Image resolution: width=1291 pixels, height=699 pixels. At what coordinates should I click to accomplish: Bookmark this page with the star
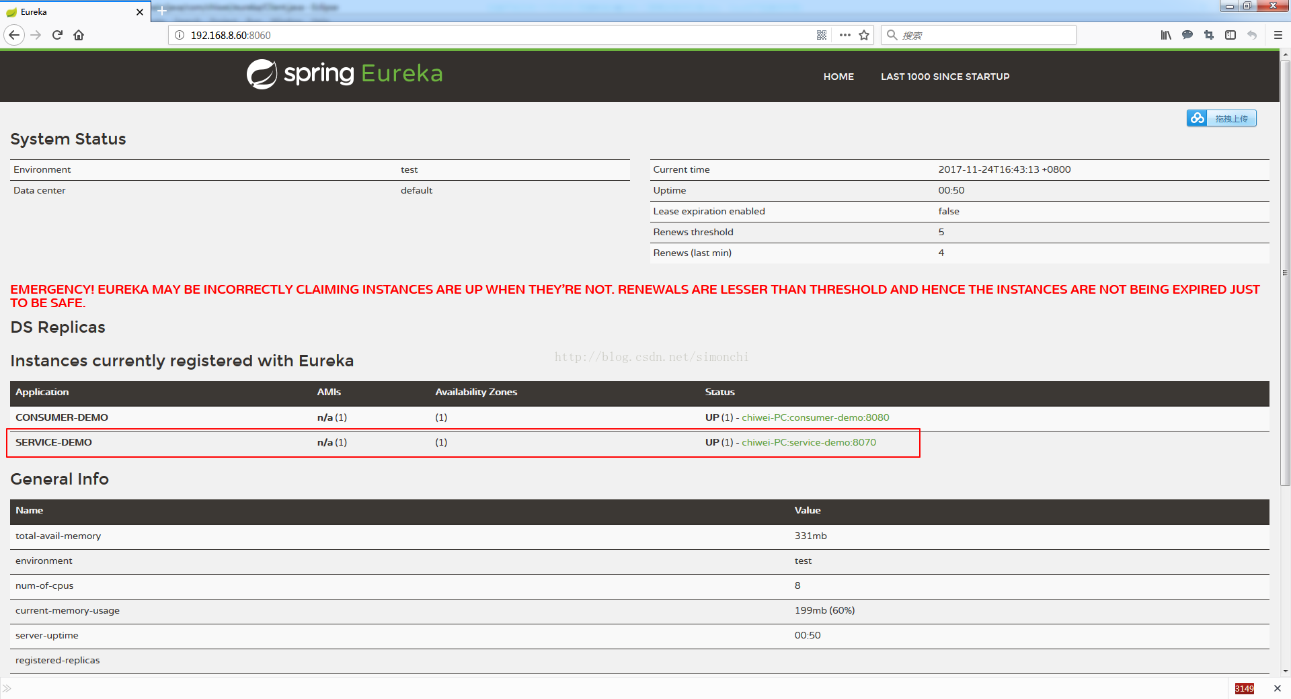865,35
